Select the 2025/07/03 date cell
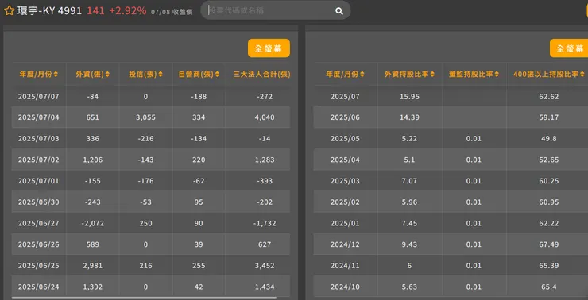 39,139
